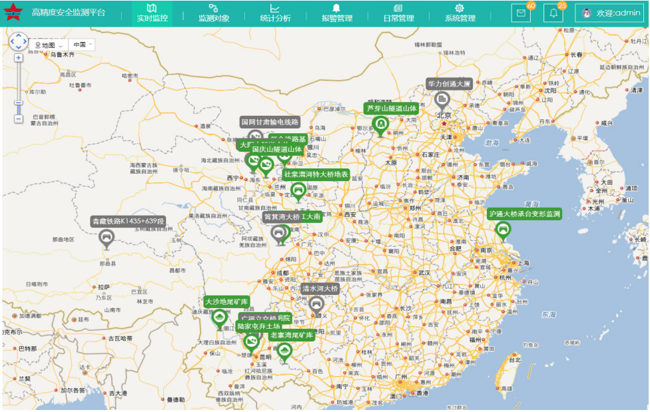Select the 社棠渭河特大桥地表 marker pin

(298, 190)
